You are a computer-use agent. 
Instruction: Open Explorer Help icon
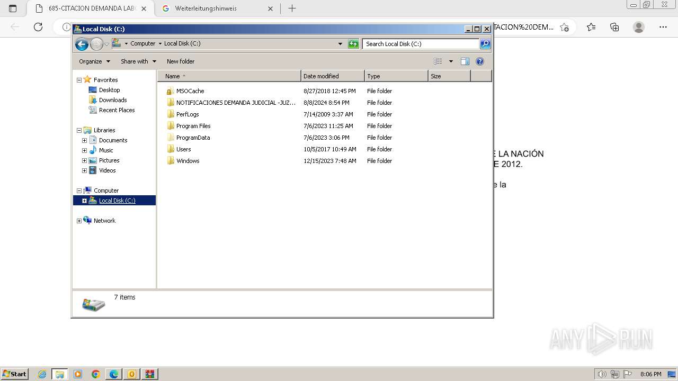coord(480,61)
